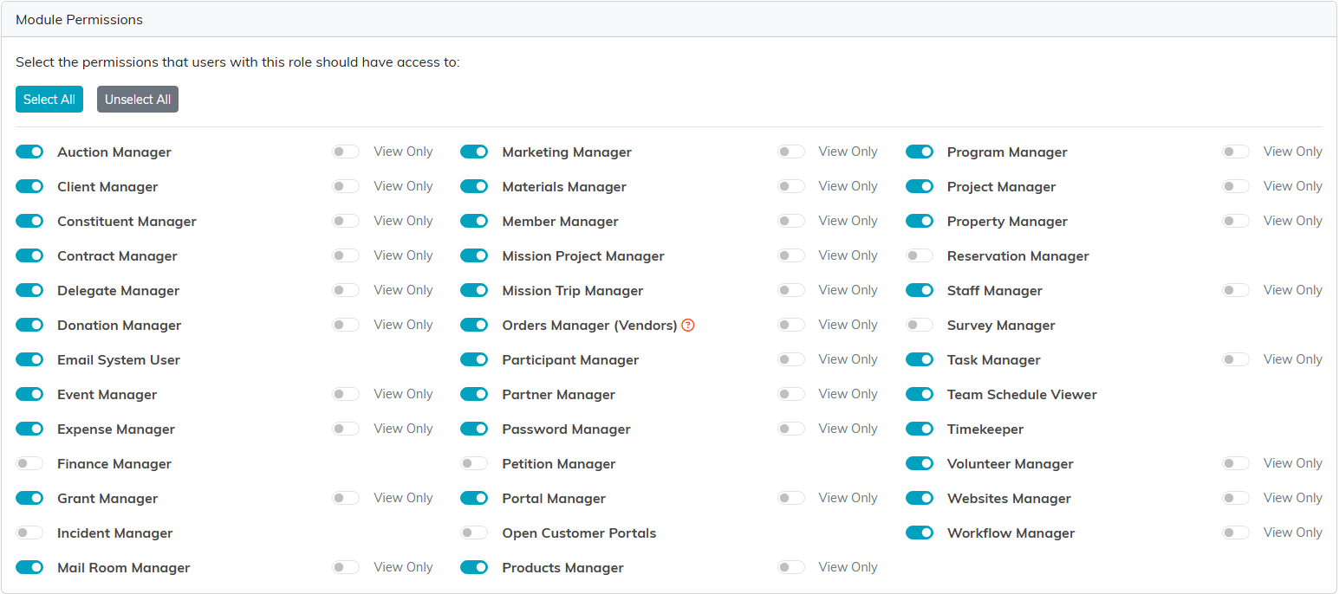Disable the Portal Manager toggle

(x=474, y=499)
